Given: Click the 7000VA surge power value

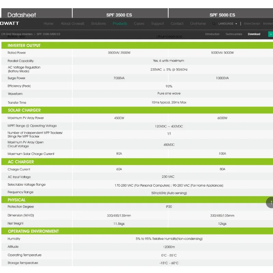Looking at the screenshot, I should click(x=119, y=78).
